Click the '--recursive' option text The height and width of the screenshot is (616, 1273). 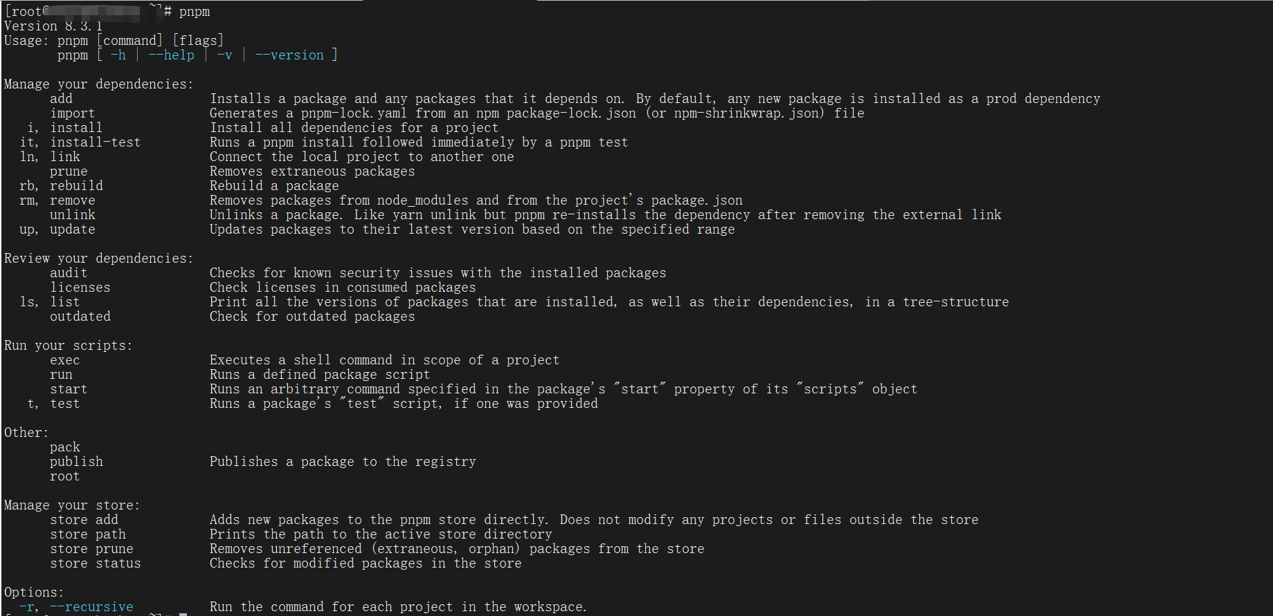[x=91, y=607]
